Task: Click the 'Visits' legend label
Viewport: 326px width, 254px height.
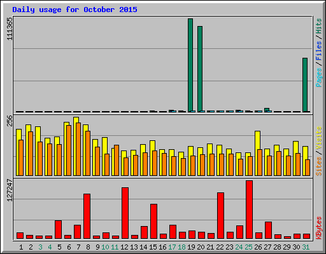Action: click(x=319, y=138)
